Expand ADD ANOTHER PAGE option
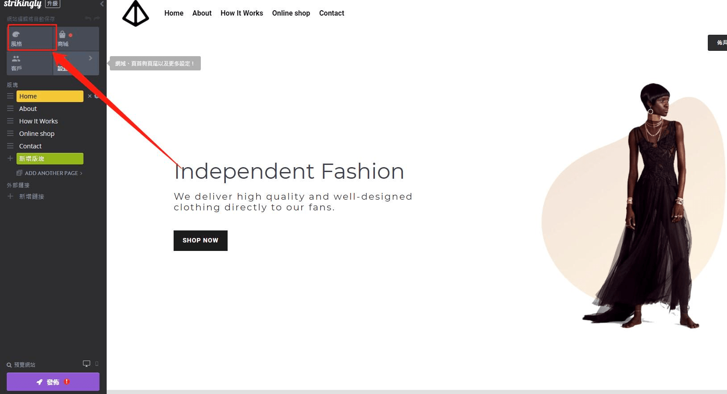Image resolution: width=727 pixels, height=394 pixels. [x=51, y=173]
